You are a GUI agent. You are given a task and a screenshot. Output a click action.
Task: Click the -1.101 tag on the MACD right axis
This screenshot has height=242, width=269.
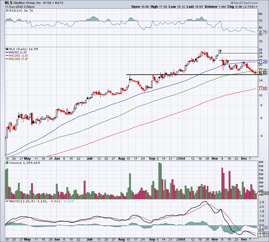coord(263,235)
